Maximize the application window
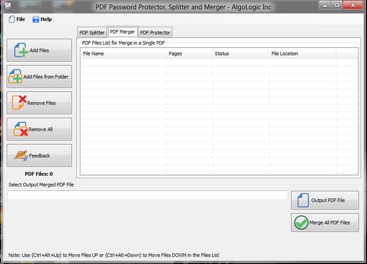Screen dimensions: 367x264 (x=337, y=5)
